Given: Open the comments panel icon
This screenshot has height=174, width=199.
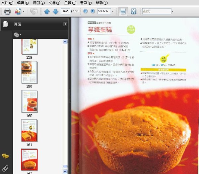Looking at the screenshot, I should coord(5,156).
